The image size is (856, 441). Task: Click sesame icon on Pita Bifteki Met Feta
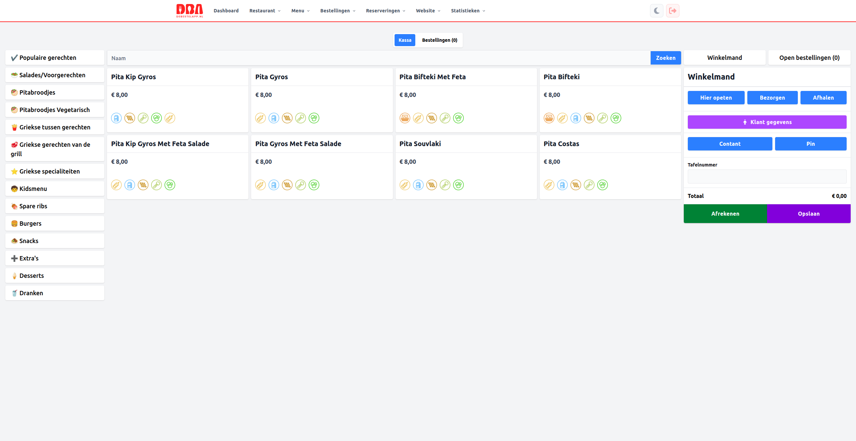tap(432, 118)
